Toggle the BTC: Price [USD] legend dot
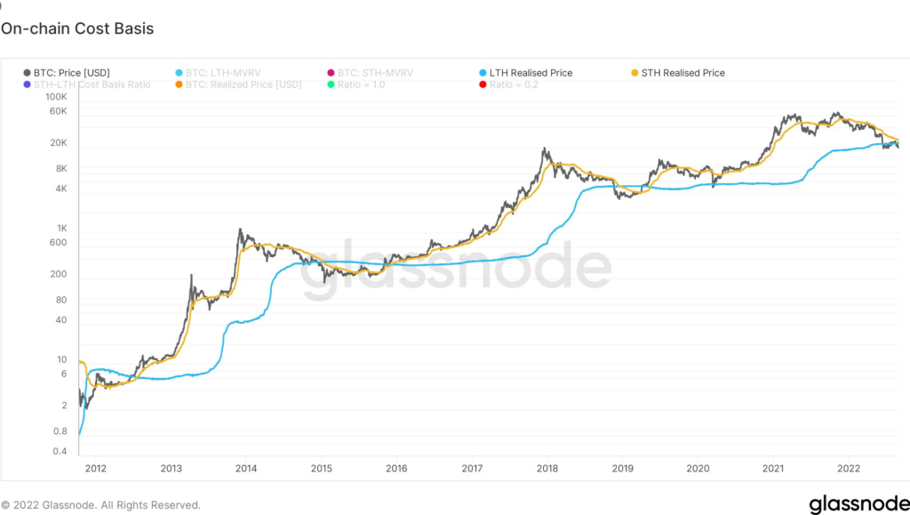Image resolution: width=910 pixels, height=515 pixels. point(27,73)
